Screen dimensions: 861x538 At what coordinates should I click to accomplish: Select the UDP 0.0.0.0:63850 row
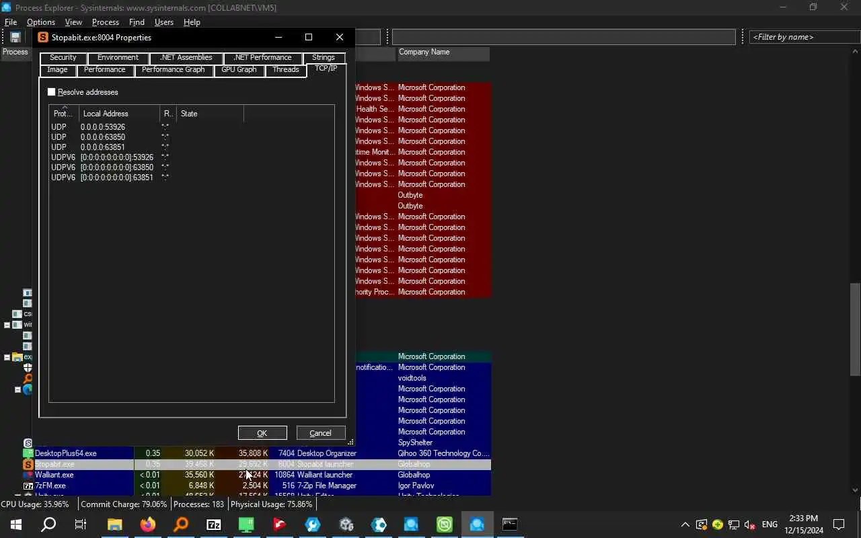pyautogui.click(x=191, y=137)
